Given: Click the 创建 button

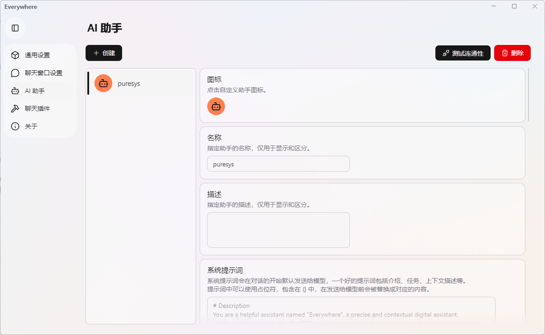Looking at the screenshot, I should pos(103,52).
